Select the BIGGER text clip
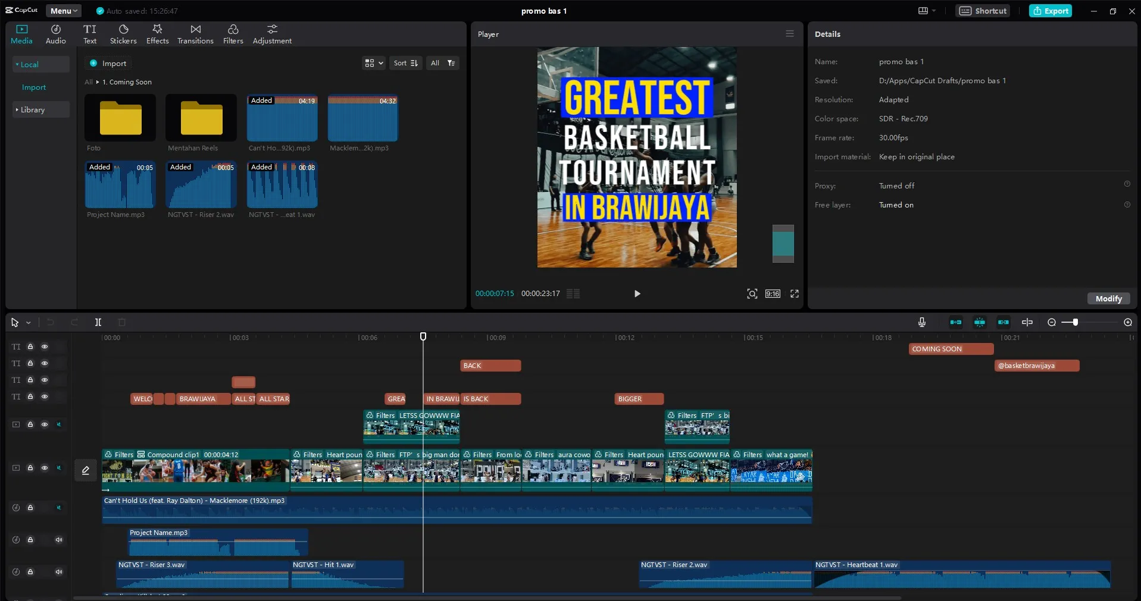 pyautogui.click(x=639, y=399)
